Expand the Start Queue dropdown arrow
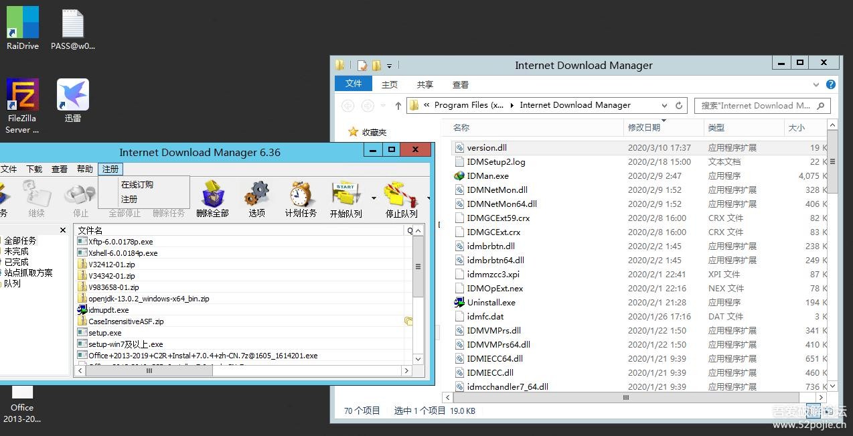This screenshot has width=853, height=436. (373, 198)
